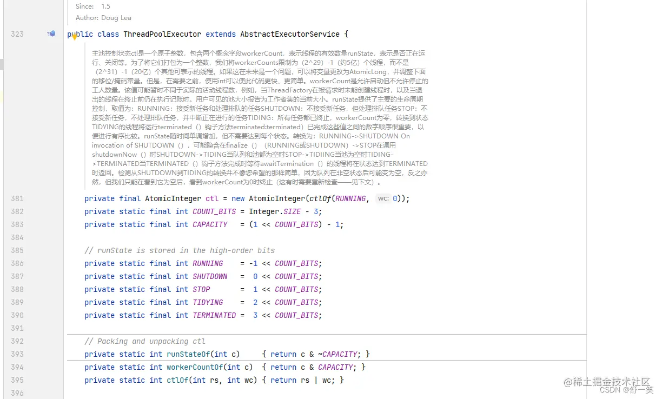Click 'return rs | wc;' statement
662x399 pixels.
[x=303, y=380]
